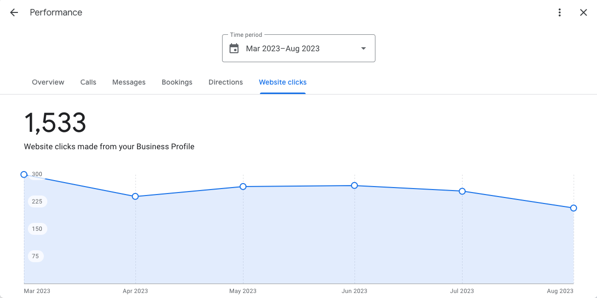Open the three-dot more options menu
Image resolution: width=597 pixels, height=298 pixels.
[x=559, y=12]
